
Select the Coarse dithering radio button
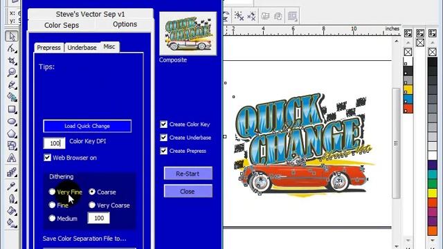(92, 192)
